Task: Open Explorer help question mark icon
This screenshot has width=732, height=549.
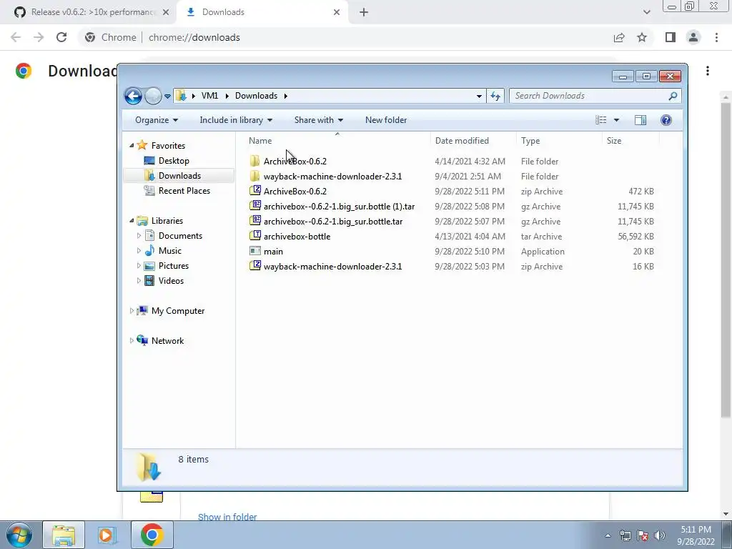Action: tap(666, 120)
